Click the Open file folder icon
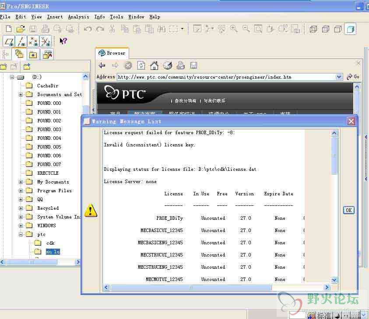 [21, 29]
